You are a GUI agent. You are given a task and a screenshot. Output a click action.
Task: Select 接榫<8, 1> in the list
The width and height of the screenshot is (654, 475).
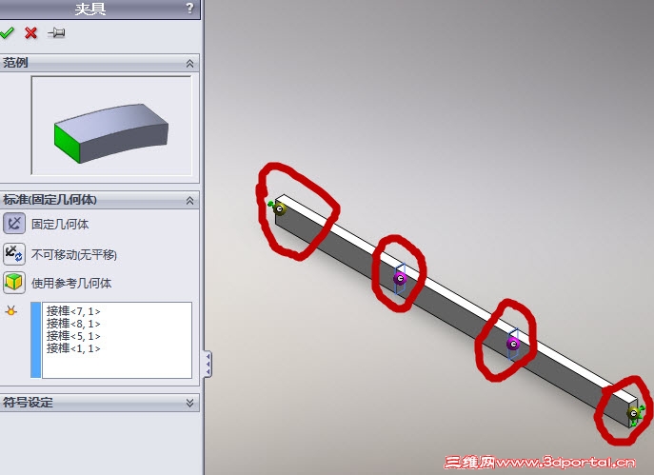[x=73, y=324]
